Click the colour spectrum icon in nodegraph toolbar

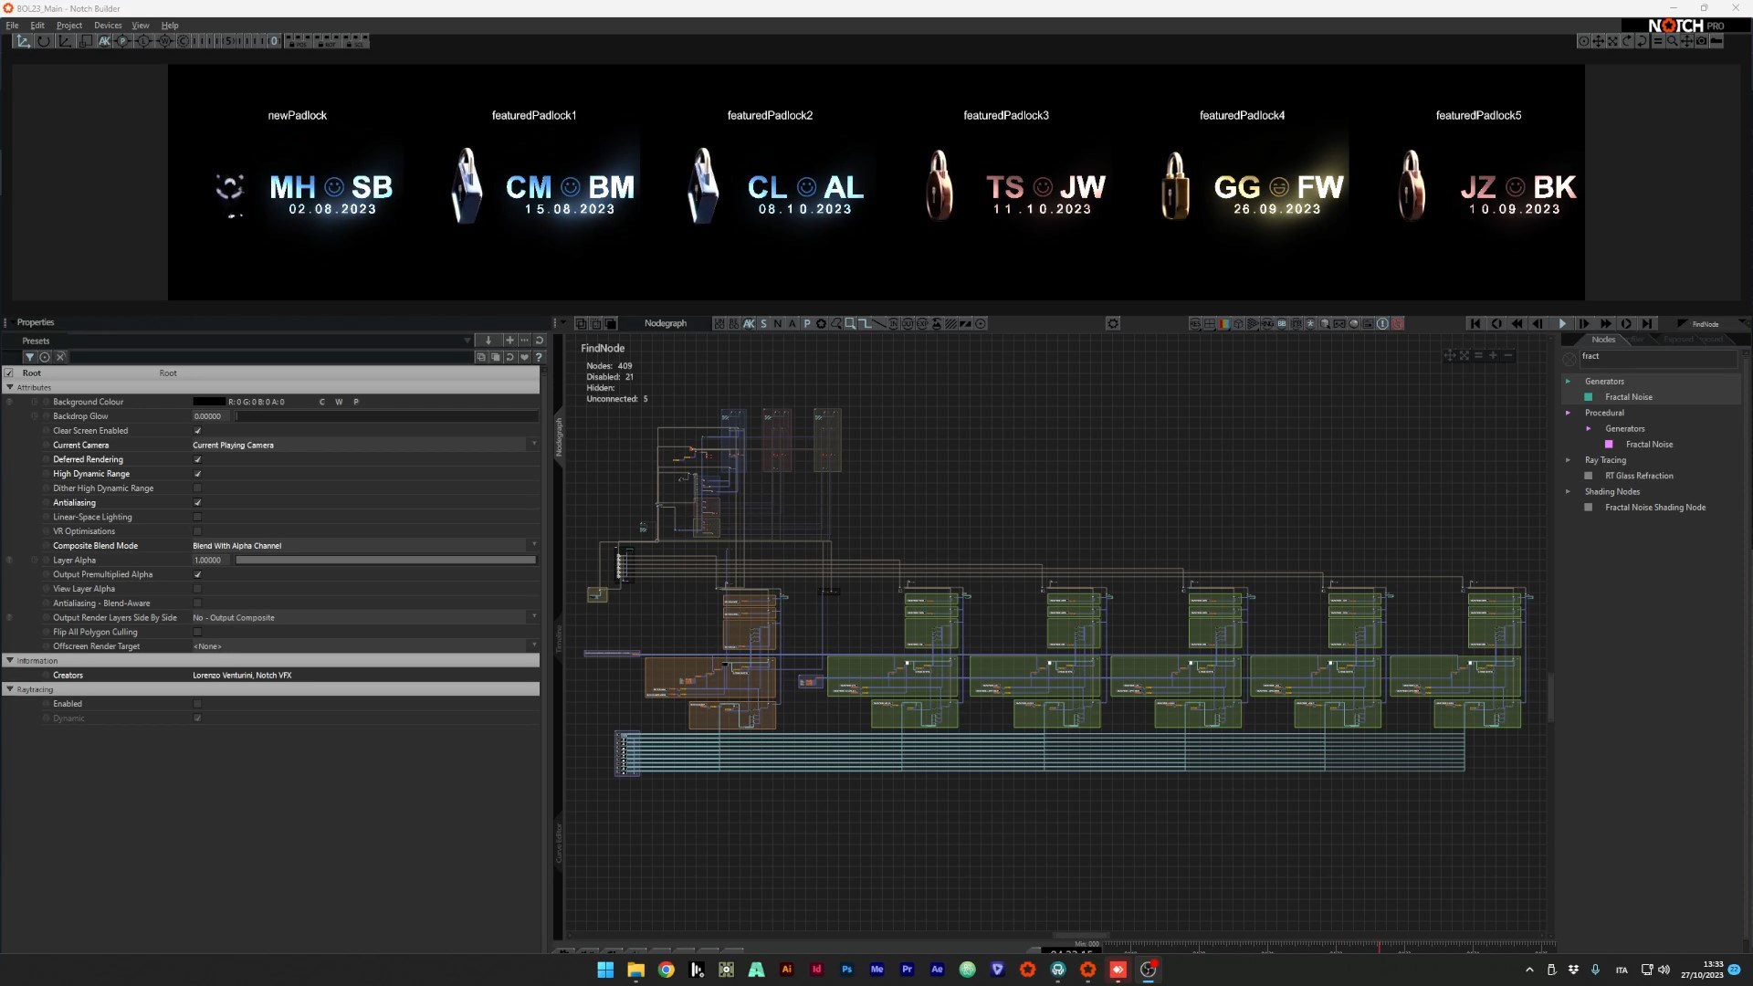coord(1224,323)
